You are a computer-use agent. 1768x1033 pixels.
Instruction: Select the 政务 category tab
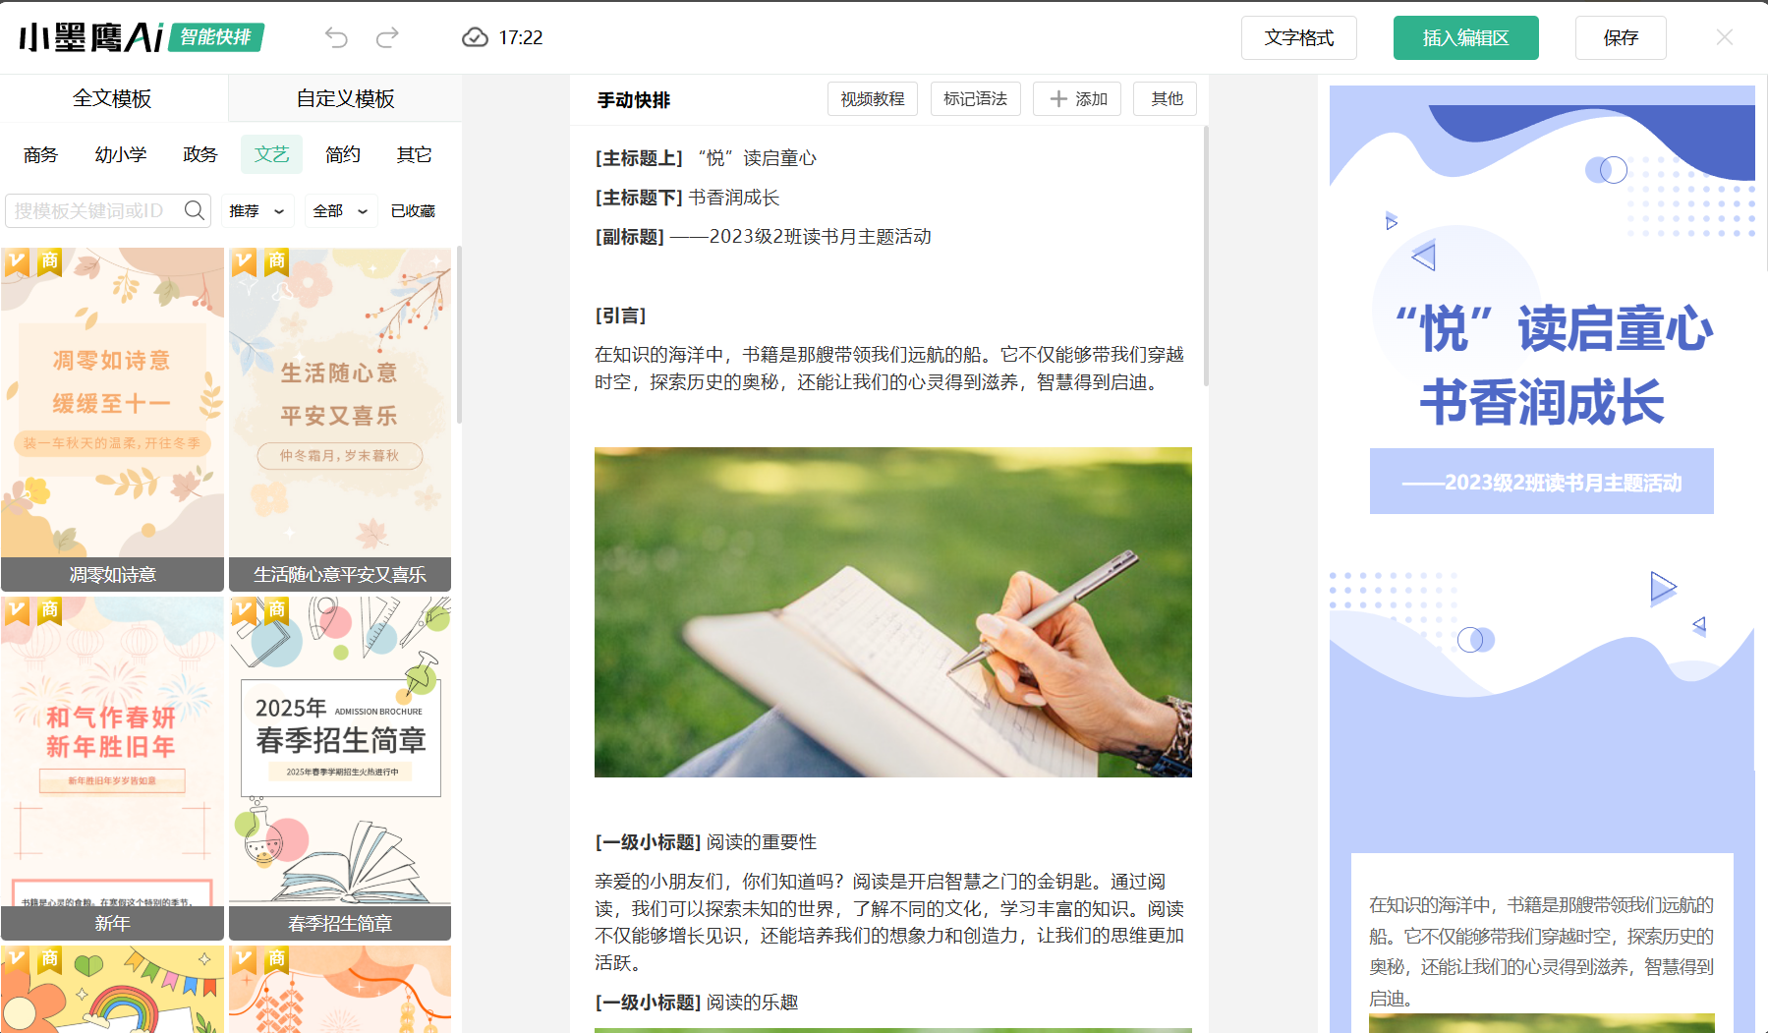pos(200,154)
